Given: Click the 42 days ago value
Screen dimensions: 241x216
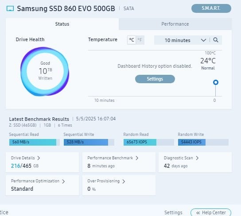Looking at the screenshot, I should [x=176, y=166].
